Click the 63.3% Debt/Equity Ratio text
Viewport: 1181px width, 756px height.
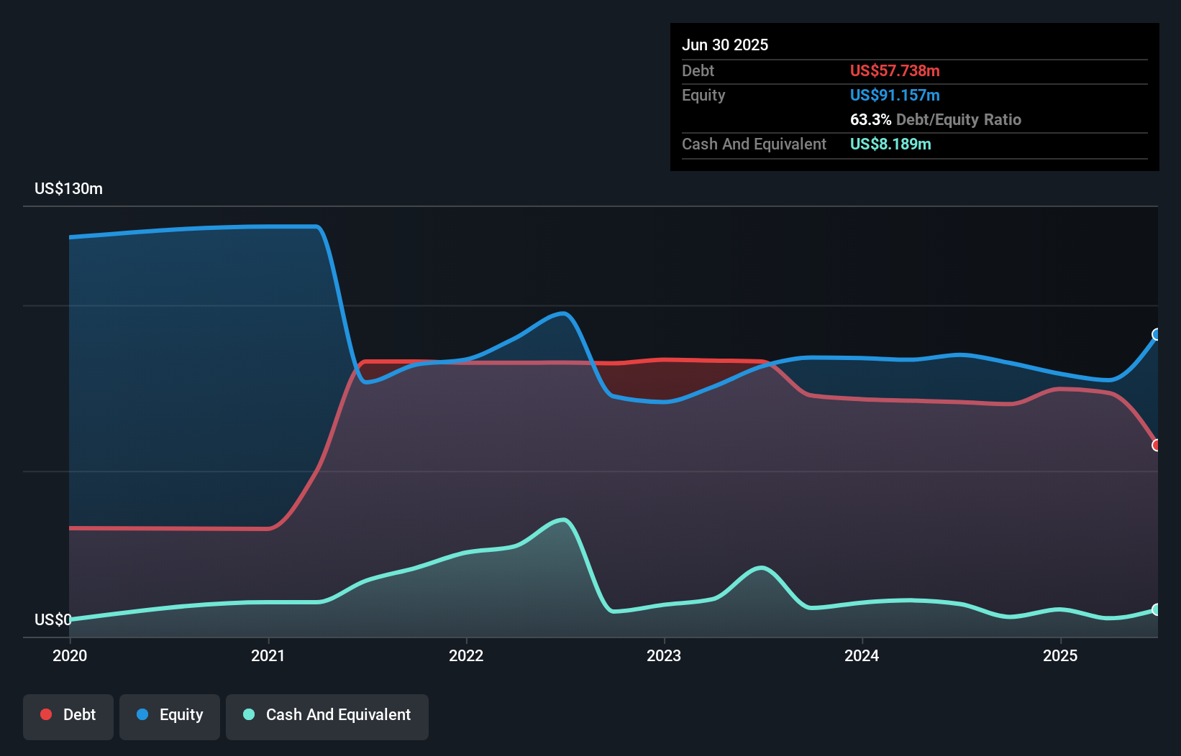(936, 119)
